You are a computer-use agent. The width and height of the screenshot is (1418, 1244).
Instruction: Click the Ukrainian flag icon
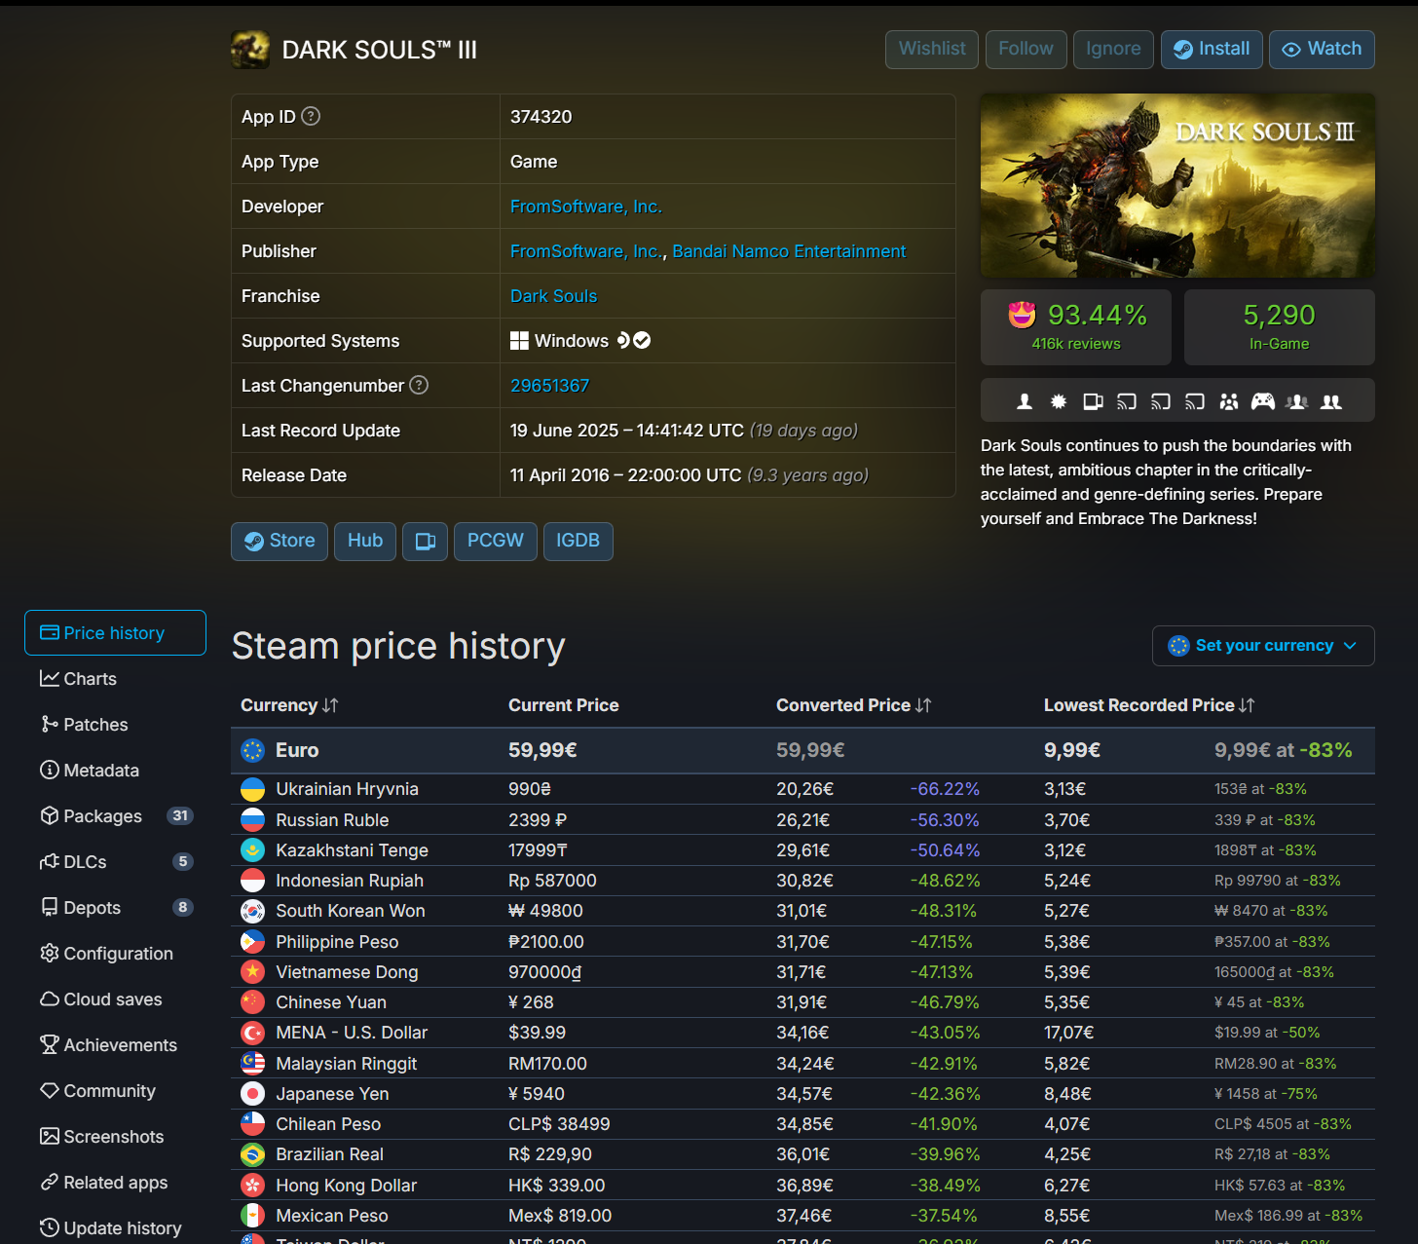pos(252,789)
